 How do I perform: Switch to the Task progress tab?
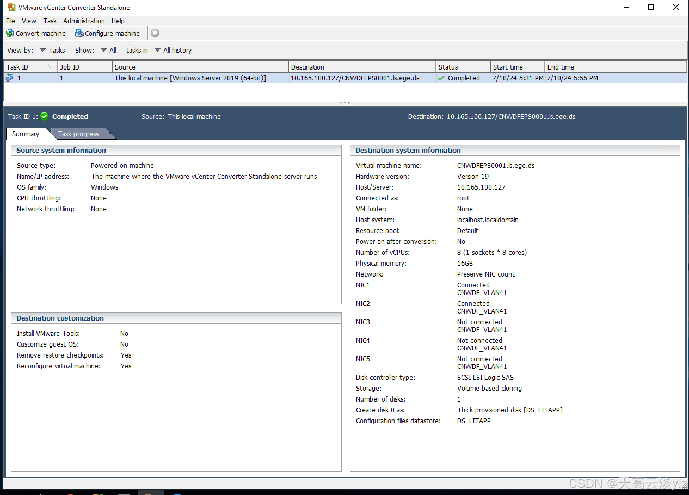pos(78,134)
